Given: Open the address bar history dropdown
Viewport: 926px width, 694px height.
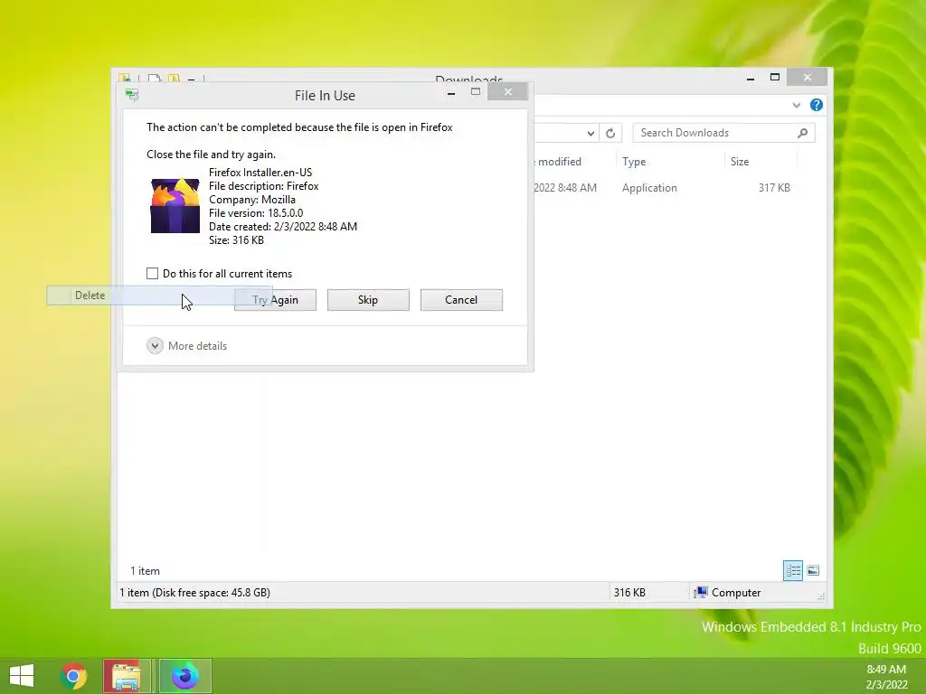Looking at the screenshot, I should tap(591, 133).
